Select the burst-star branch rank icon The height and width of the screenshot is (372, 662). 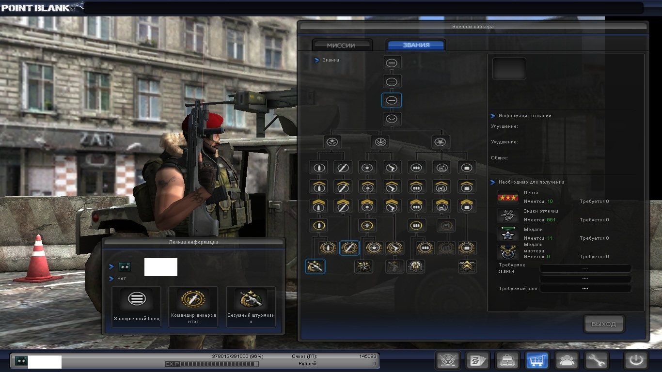pos(441,142)
